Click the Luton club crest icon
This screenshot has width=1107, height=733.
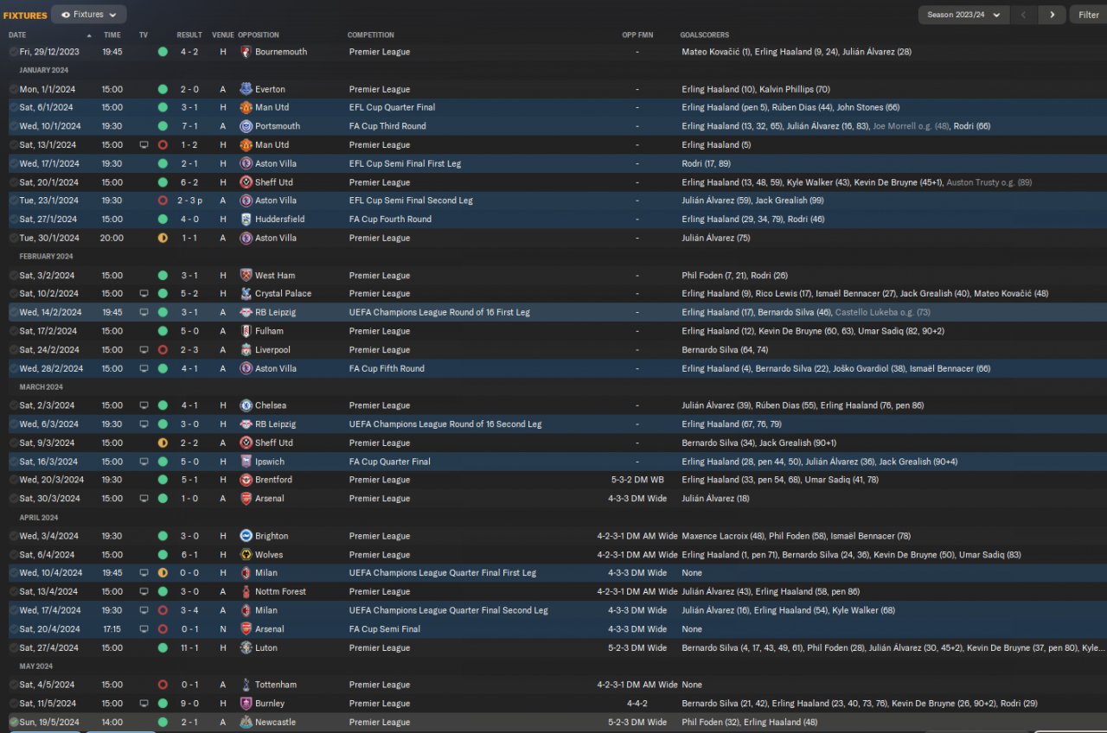click(x=246, y=647)
